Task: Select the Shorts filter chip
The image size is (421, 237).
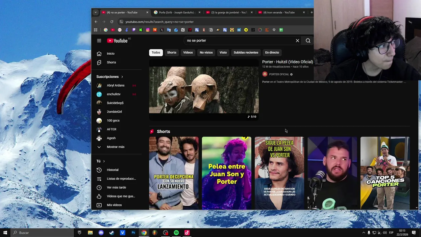Action: tap(172, 52)
